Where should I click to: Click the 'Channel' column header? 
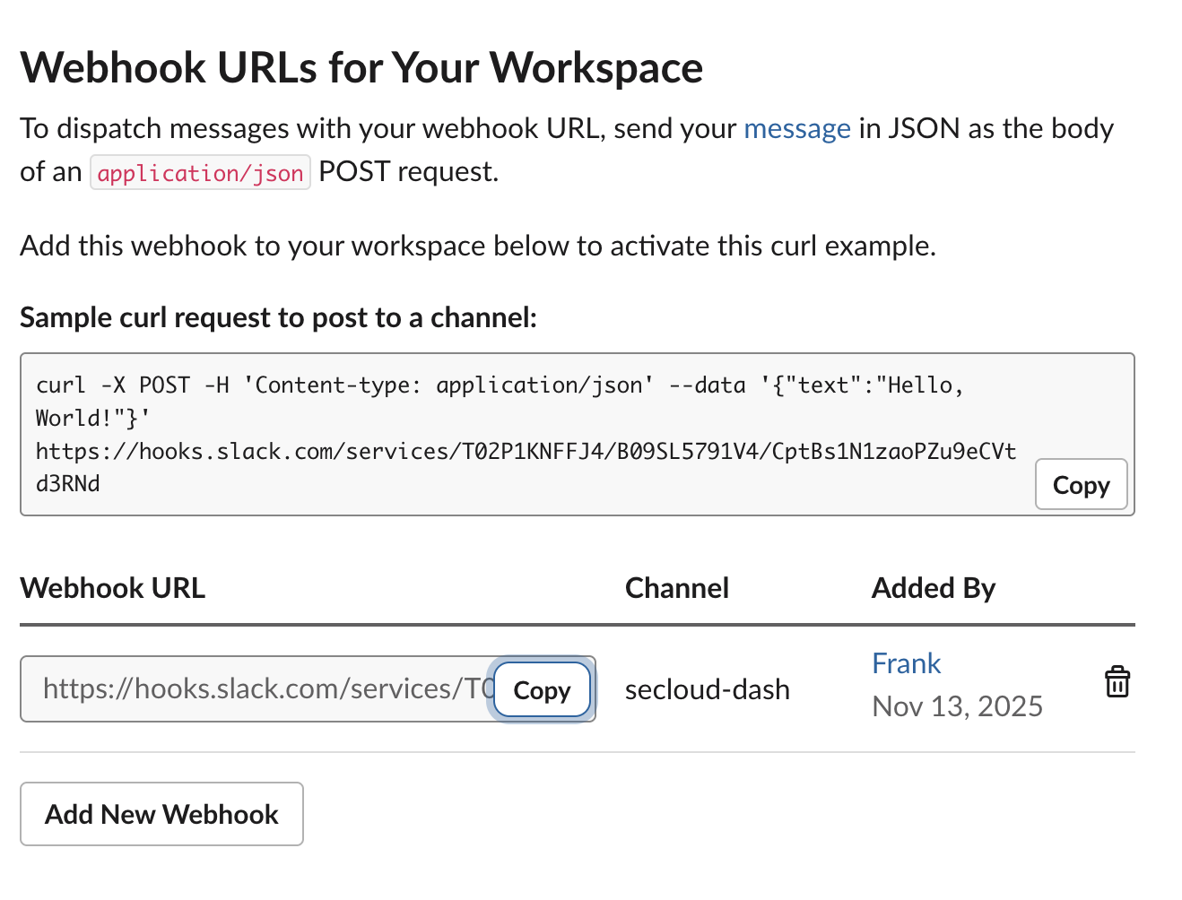pos(676,588)
